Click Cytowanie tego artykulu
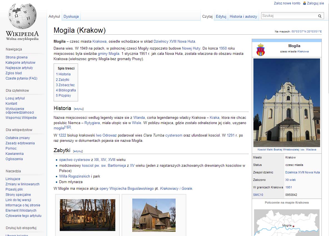329x236 pixels. [24, 216]
